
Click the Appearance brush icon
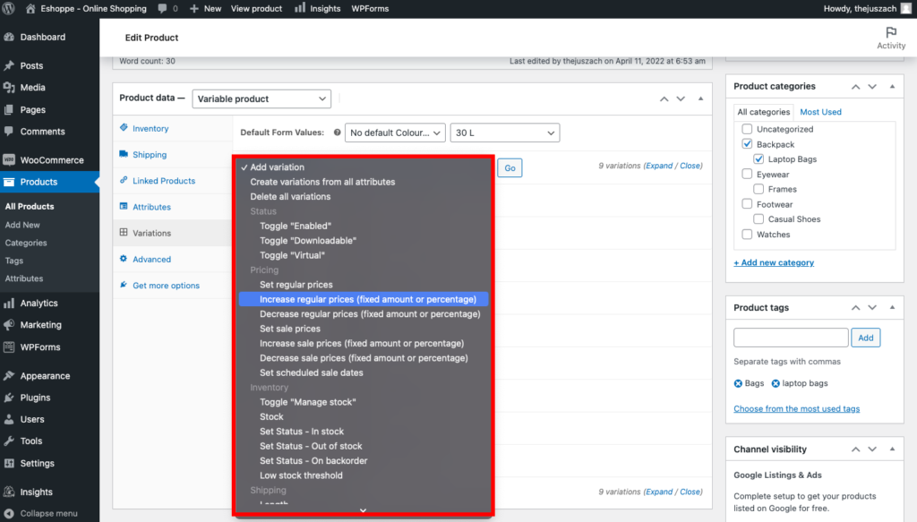tap(9, 376)
